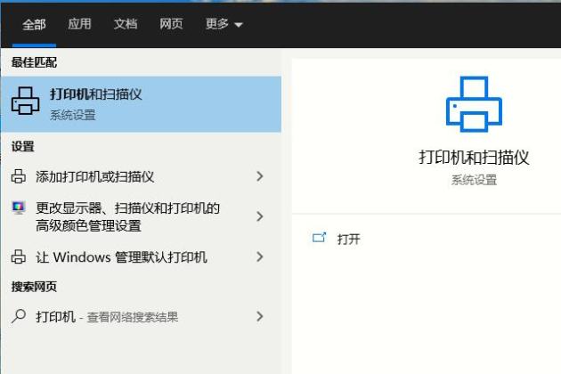Click the large blue printer icon in preview

pyautogui.click(x=474, y=104)
